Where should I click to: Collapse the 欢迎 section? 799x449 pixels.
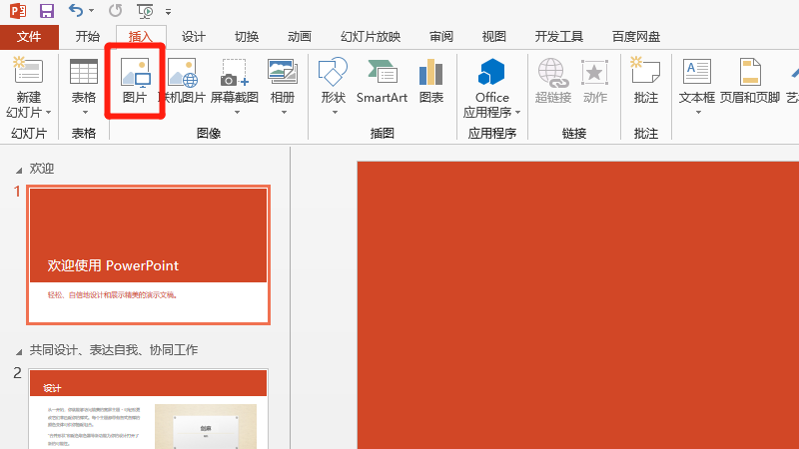pos(19,170)
